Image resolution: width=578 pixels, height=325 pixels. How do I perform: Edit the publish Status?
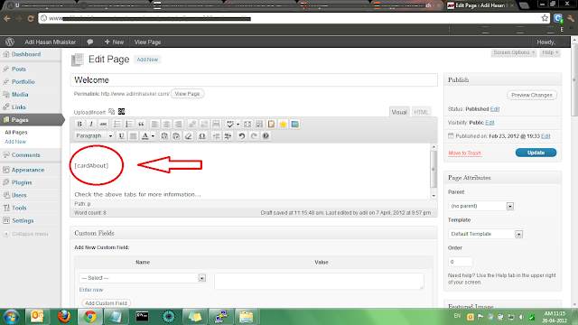click(x=495, y=109)
